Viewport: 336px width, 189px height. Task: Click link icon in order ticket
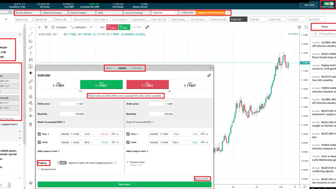tap(209, 75)
